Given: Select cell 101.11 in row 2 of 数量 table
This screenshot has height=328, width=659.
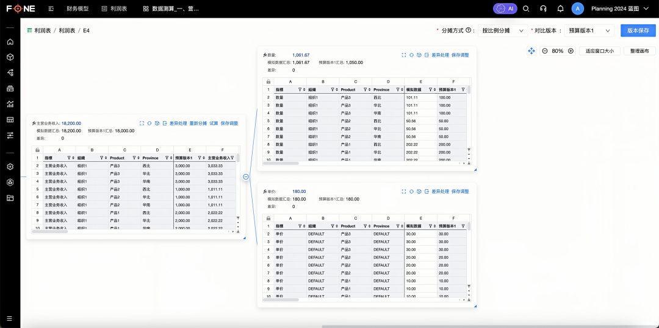Looking at the screenshot, I should 420,97.
